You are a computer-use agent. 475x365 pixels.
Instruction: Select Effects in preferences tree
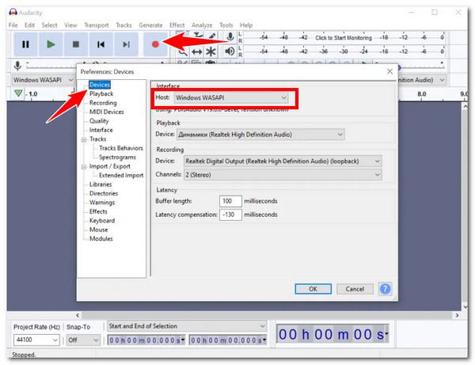click(x=98, y=211)
